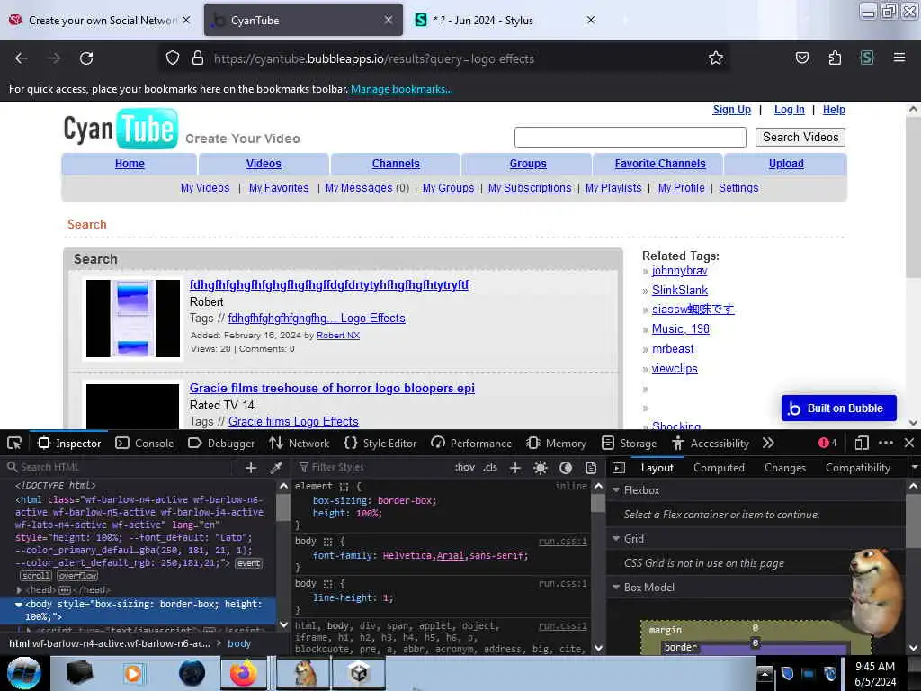
Task: Open the red error count badge
Action: [827, 443]
